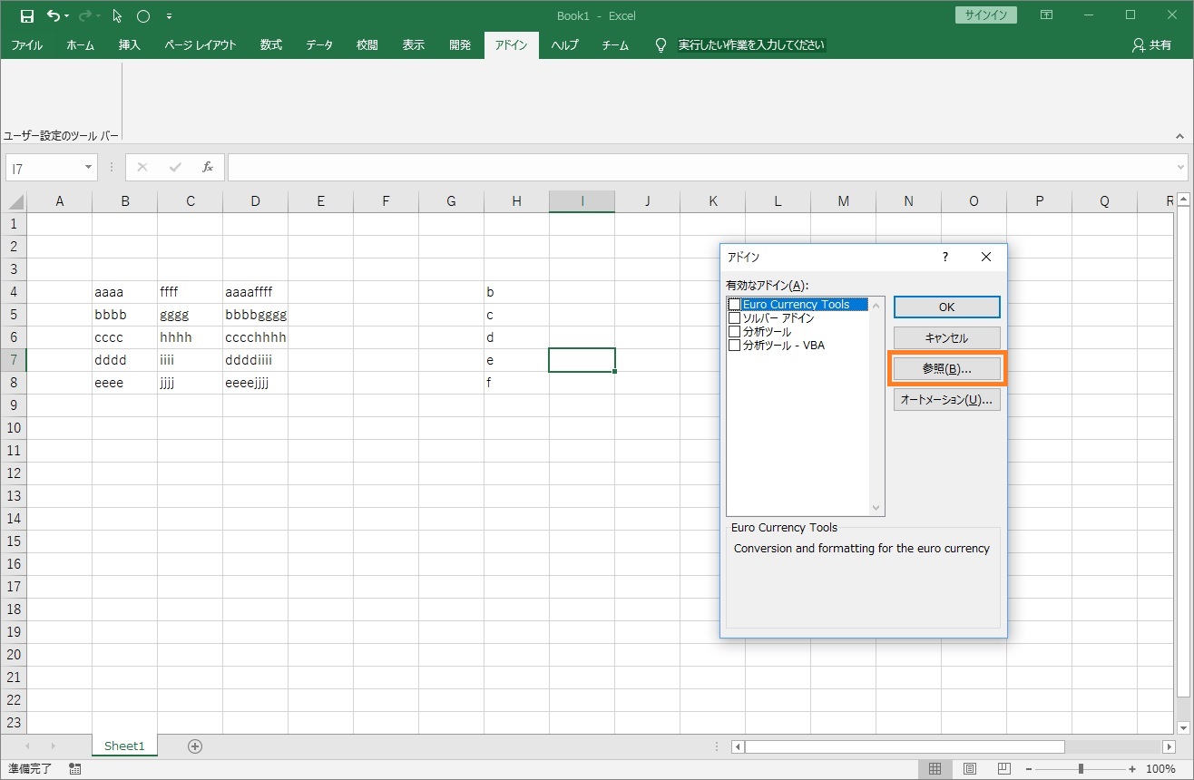The image size is (1194, 780).
Task: Click the help question mark in アドイン dialog
Action: pos(945,257)
